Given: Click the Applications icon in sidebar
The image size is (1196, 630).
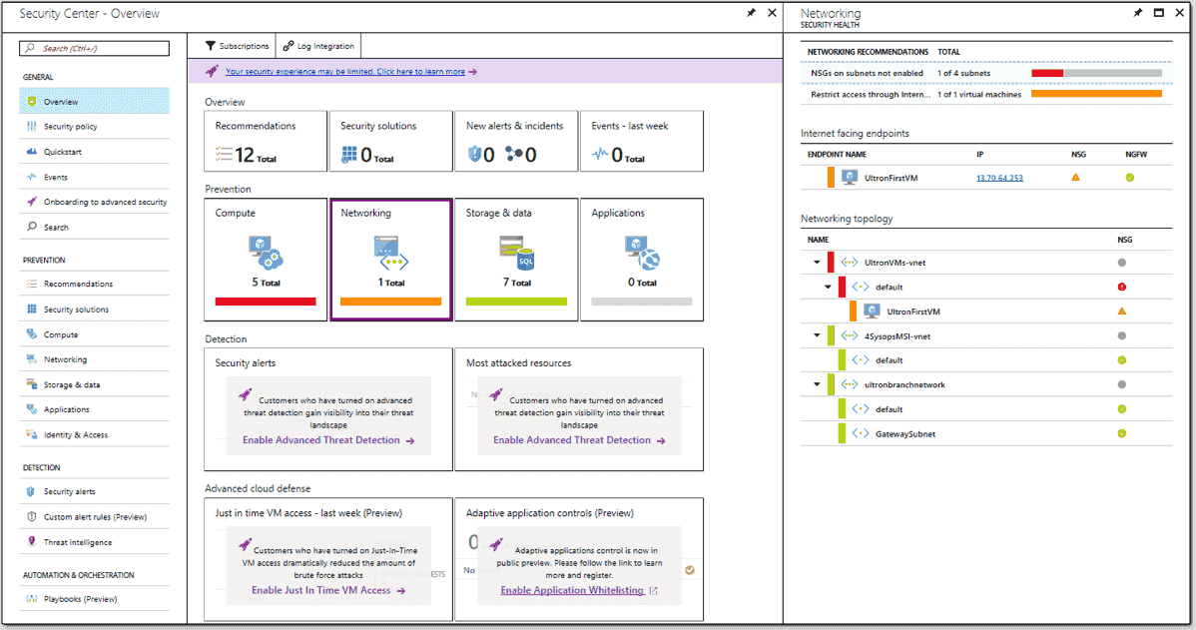Looking at the screenshot, I should pyautogui.click(x=31, y=409).
